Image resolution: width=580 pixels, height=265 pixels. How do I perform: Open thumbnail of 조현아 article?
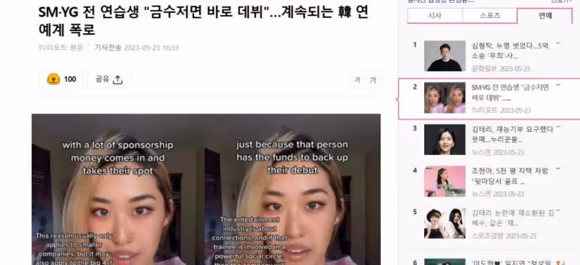[444, 181]
